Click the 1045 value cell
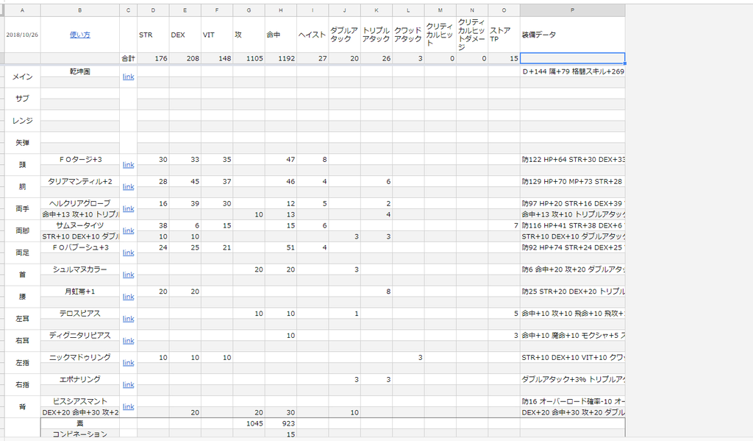 pyautogui.click(x=249, y=423)
